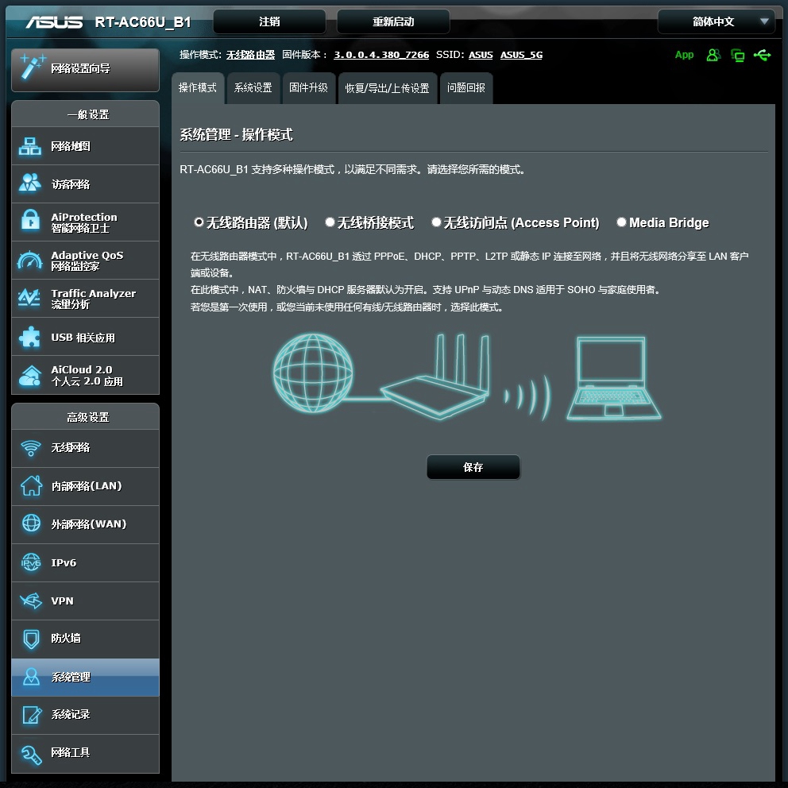Open the firmware version 3.0.0.4.380_7266 link
The image size is (788, 788).
point(381,55)
